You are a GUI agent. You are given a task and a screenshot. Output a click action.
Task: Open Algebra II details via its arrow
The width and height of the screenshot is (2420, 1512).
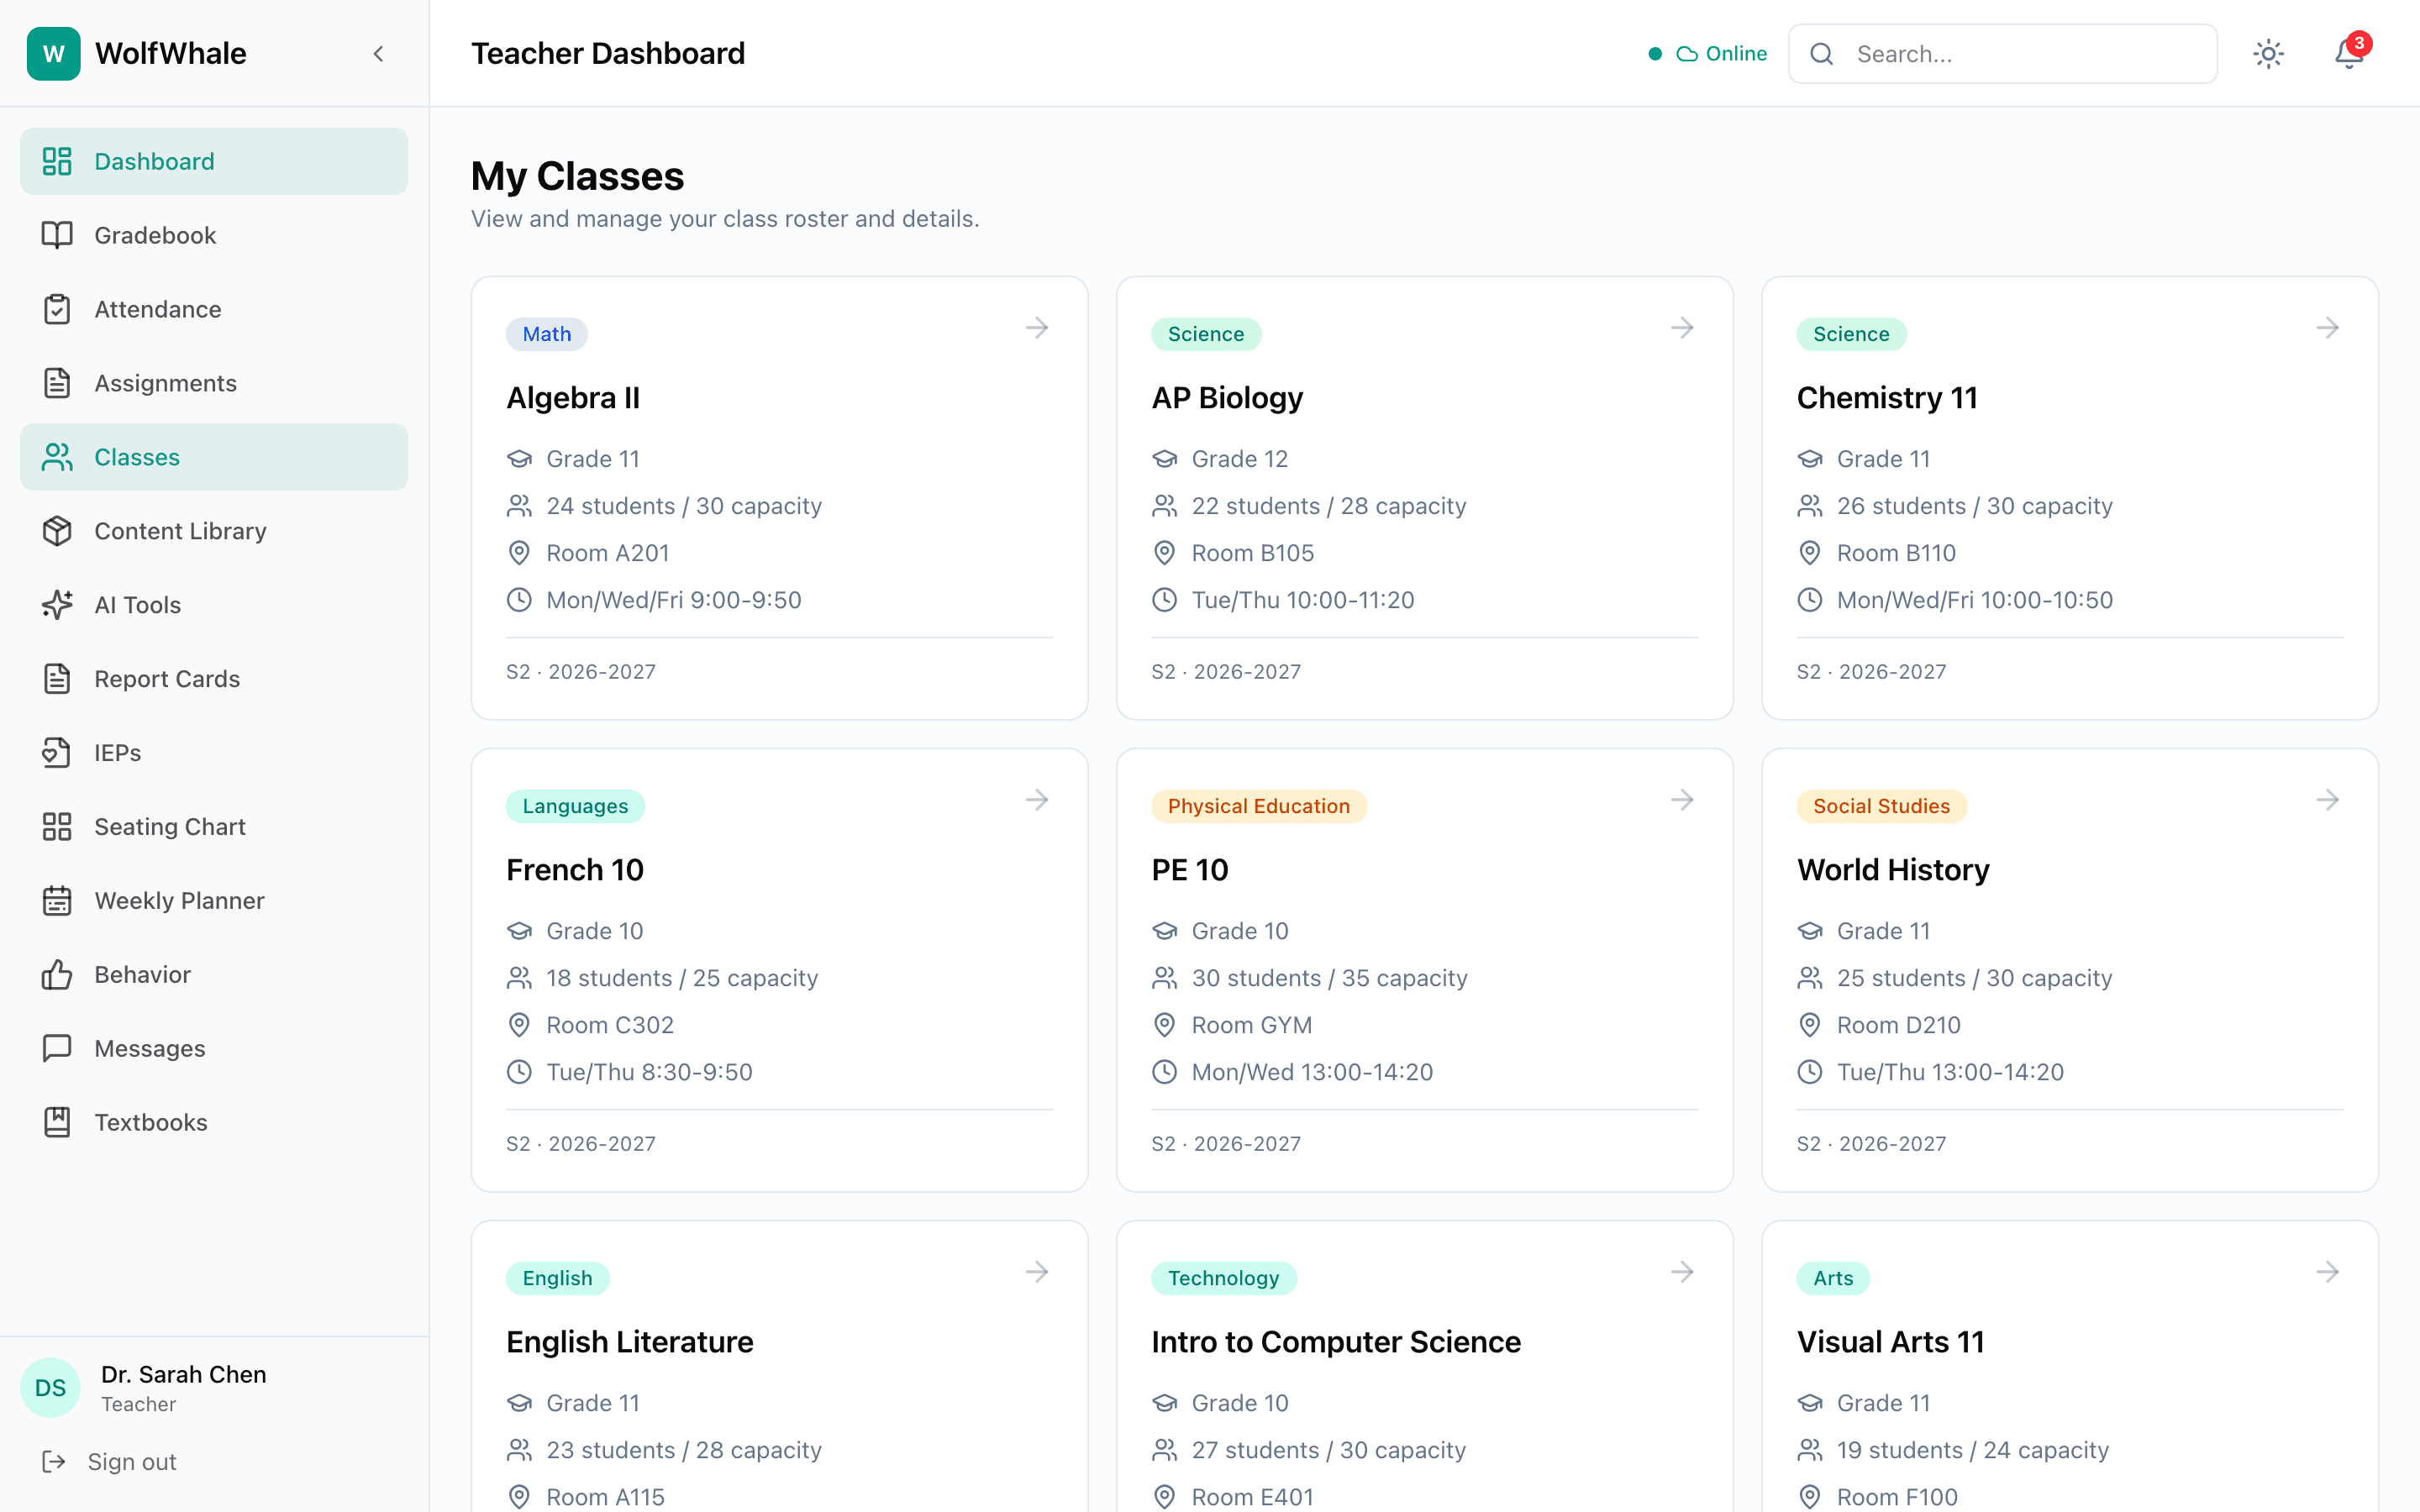pos(1037,327)
